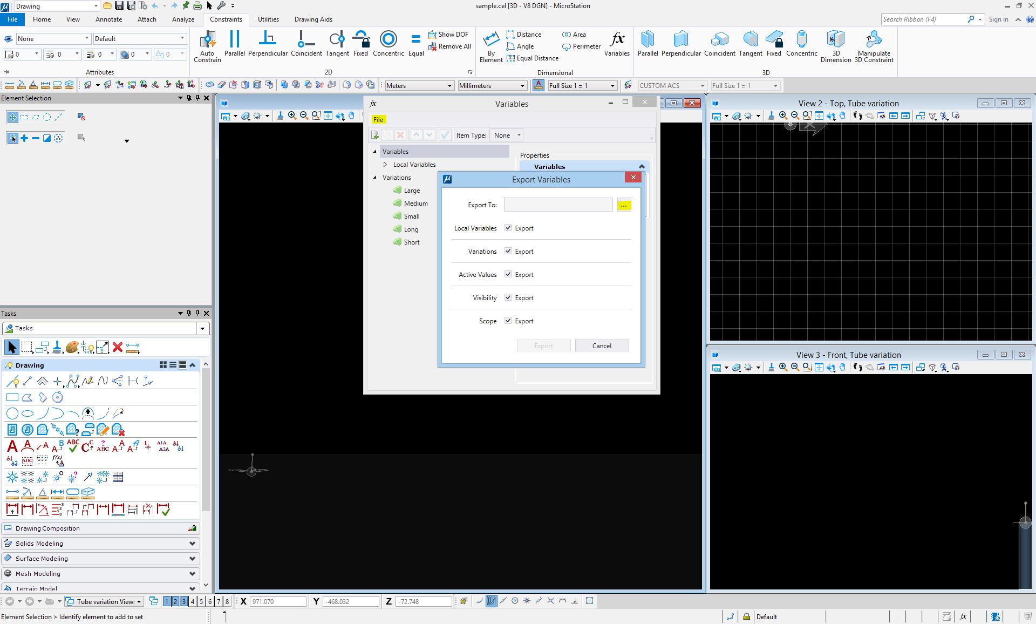Screen dimensions: 1036x624
Task: Click Cancel in Export Variables dialog
Action: (602, 346)
